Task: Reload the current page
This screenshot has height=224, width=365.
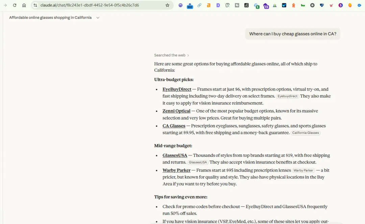Action: (15, 5)
